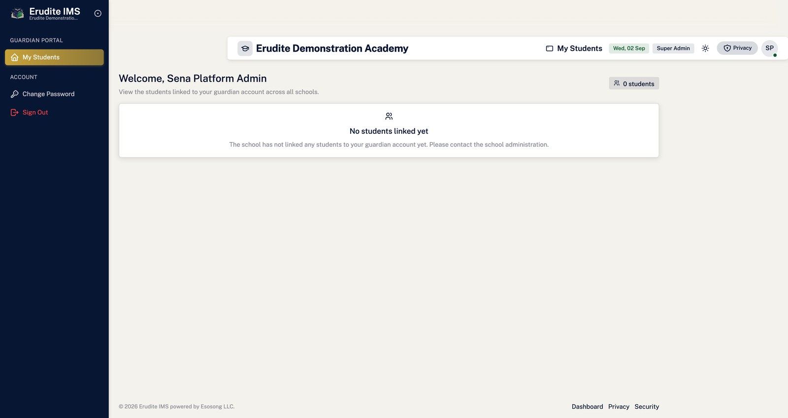788x418 pixels.
Task: Open My Students in the sidebar
Action: click(54, 57)
